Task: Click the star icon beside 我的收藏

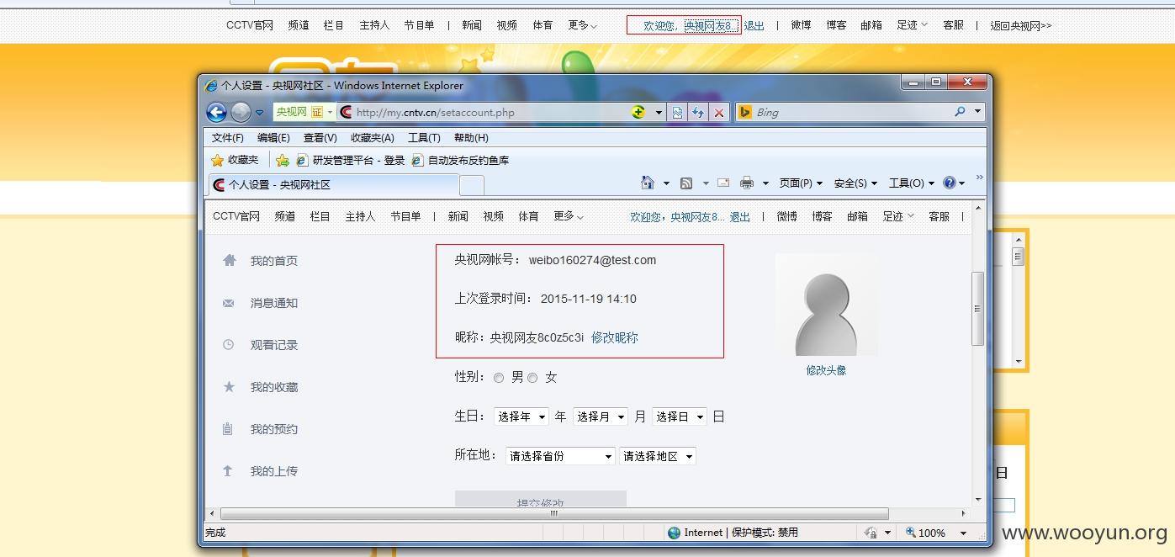Action: pyautogui.click(x=228, y=387)
